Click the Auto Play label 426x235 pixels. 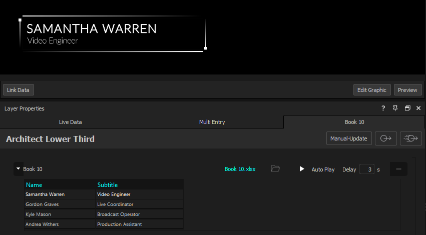[323, 169]
